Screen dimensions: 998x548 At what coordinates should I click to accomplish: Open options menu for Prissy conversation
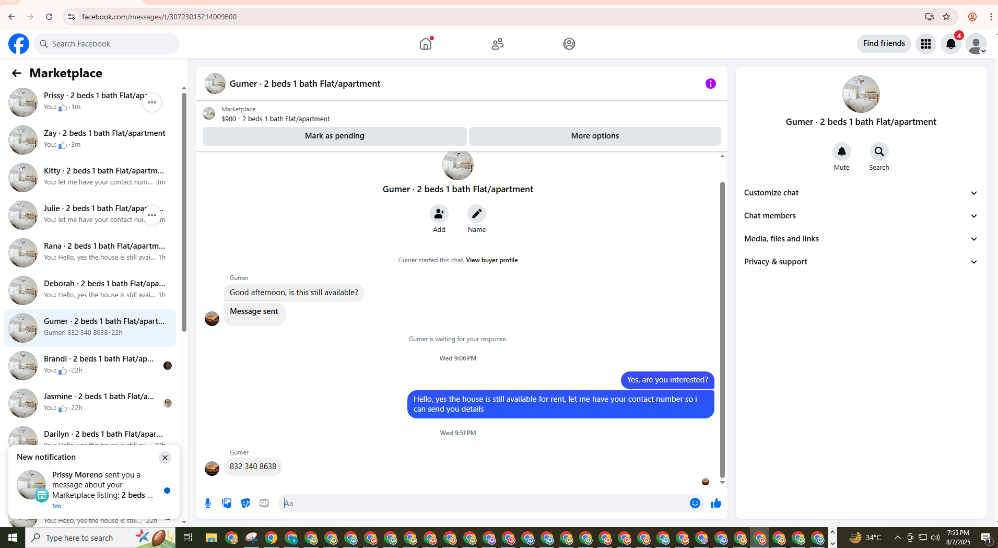click(152, 102)
